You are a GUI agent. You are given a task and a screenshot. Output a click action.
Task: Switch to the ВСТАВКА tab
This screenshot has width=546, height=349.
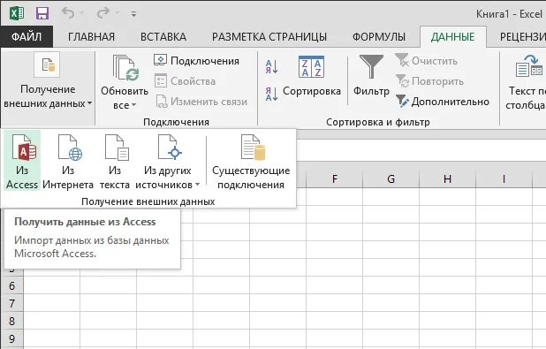(x=163, y=36)
